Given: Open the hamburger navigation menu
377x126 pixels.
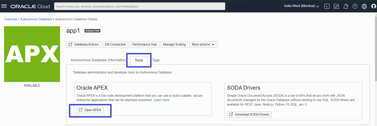Looking at the screenshot, I should [x=4, y=6].
